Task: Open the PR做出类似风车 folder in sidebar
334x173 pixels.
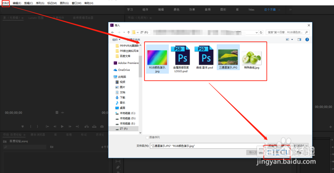Action: 127,51
